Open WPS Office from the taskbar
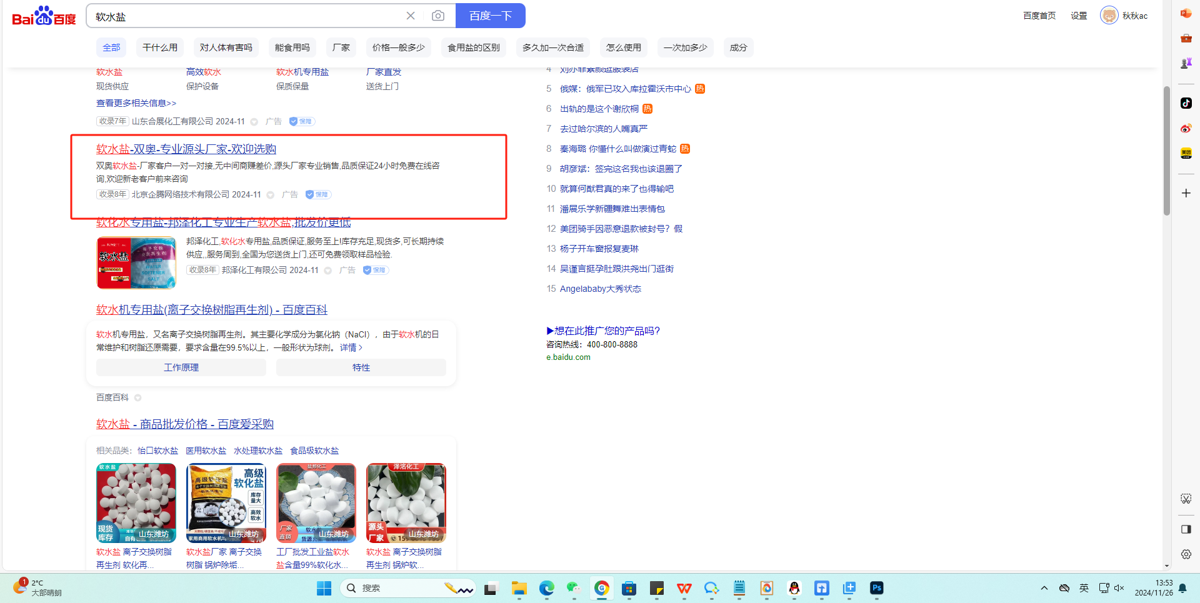 tap(684, 588)
